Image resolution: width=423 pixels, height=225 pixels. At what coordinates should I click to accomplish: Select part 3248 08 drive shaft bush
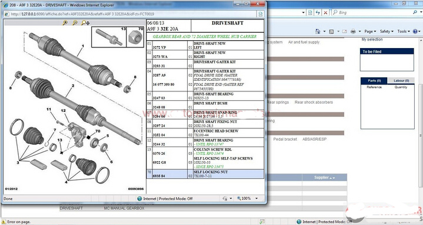[x=205, y=105]
